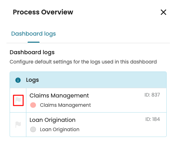This screenshot has height=144, width=176.
Task: Switch to the Dashboard logs tab
Action: pos(33,34)
